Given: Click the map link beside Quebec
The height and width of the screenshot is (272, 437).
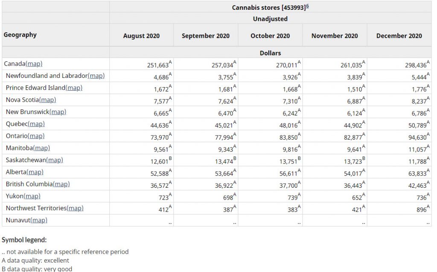Looking at the screenshot, I should coord(36,124).
